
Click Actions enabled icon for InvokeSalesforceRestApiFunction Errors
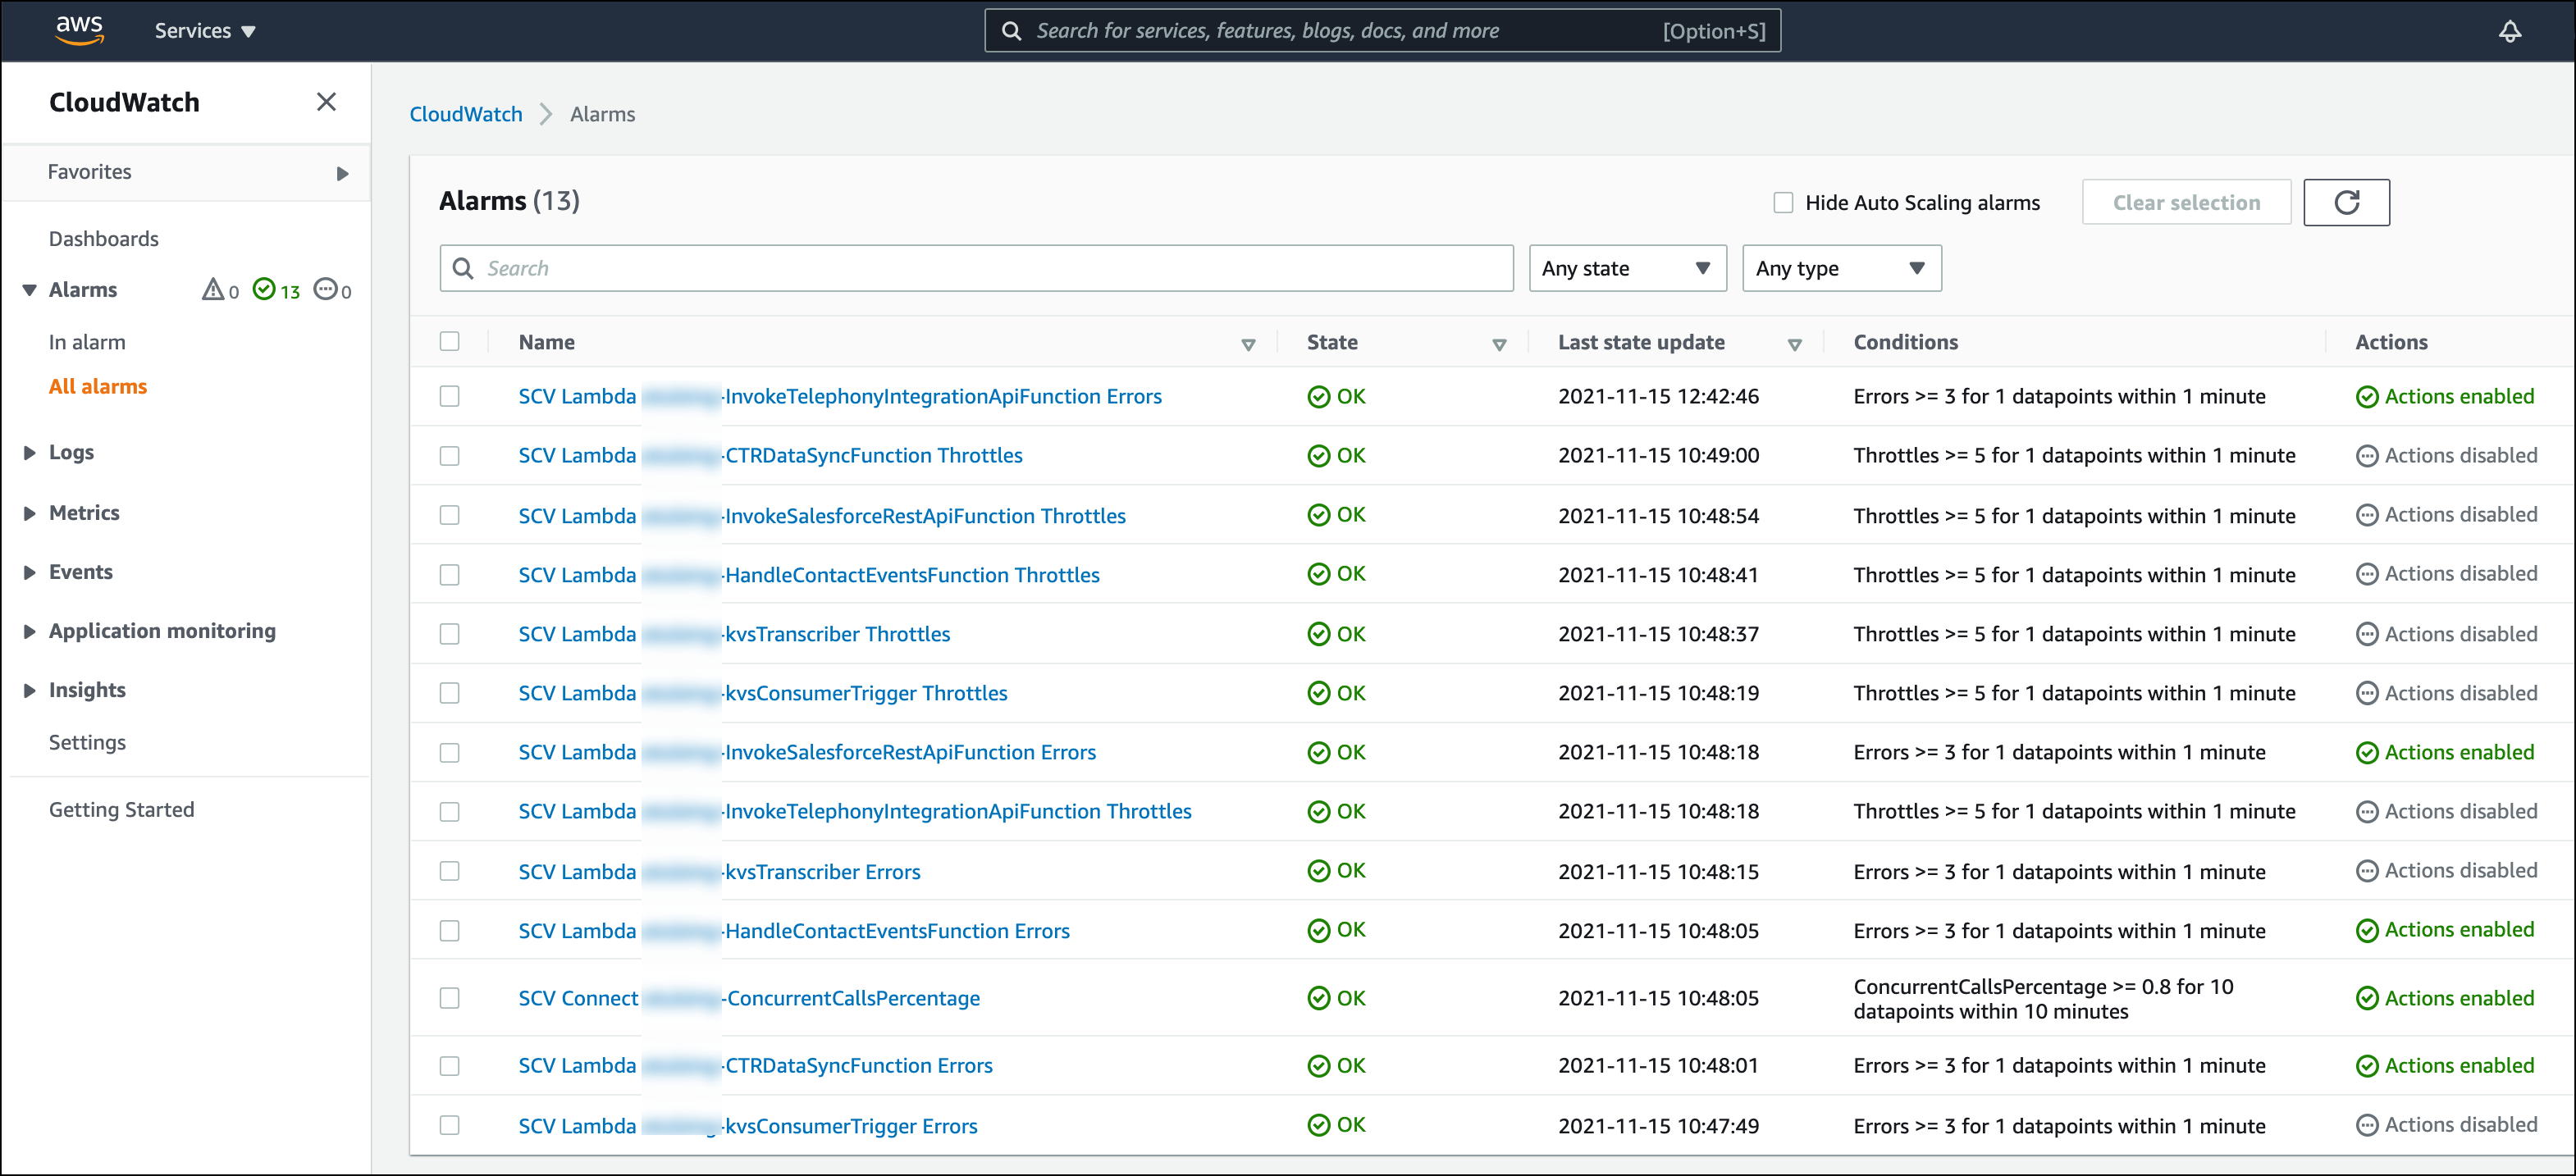pyautogui.click(x=2367, y=753)
